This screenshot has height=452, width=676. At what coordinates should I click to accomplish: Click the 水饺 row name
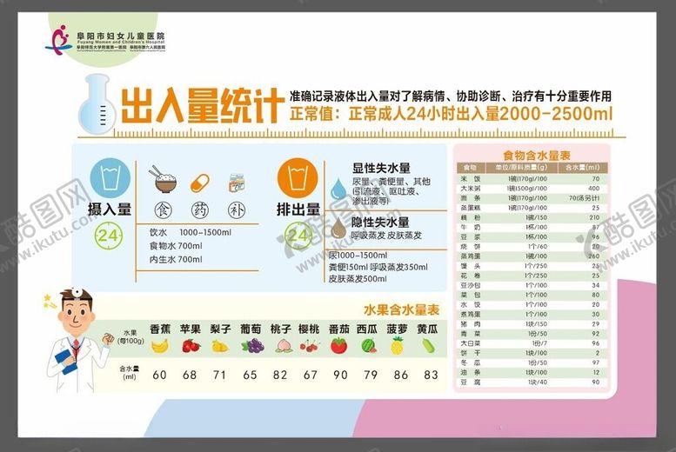471,304
